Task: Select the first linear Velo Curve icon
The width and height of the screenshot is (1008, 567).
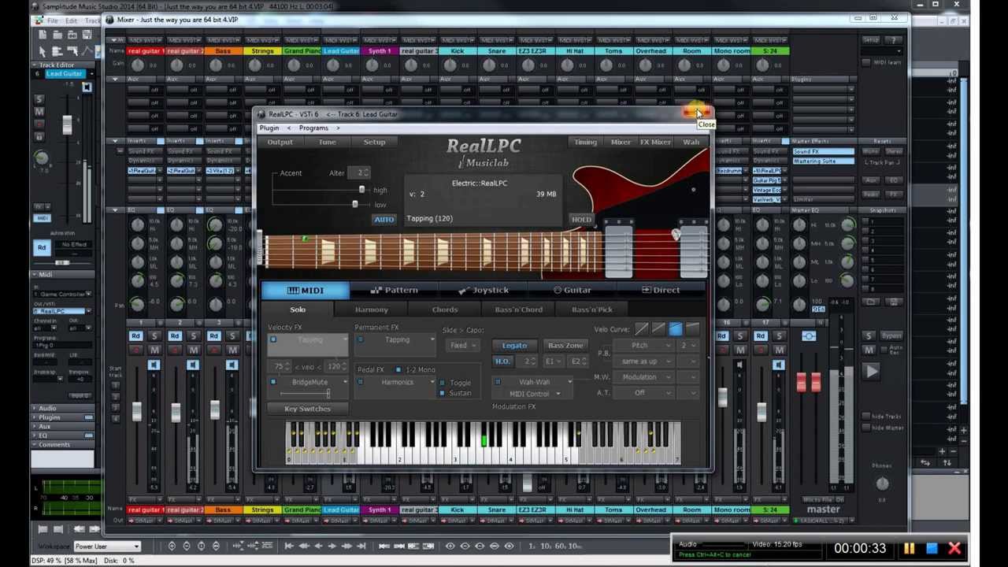Action: pos(642,329)
